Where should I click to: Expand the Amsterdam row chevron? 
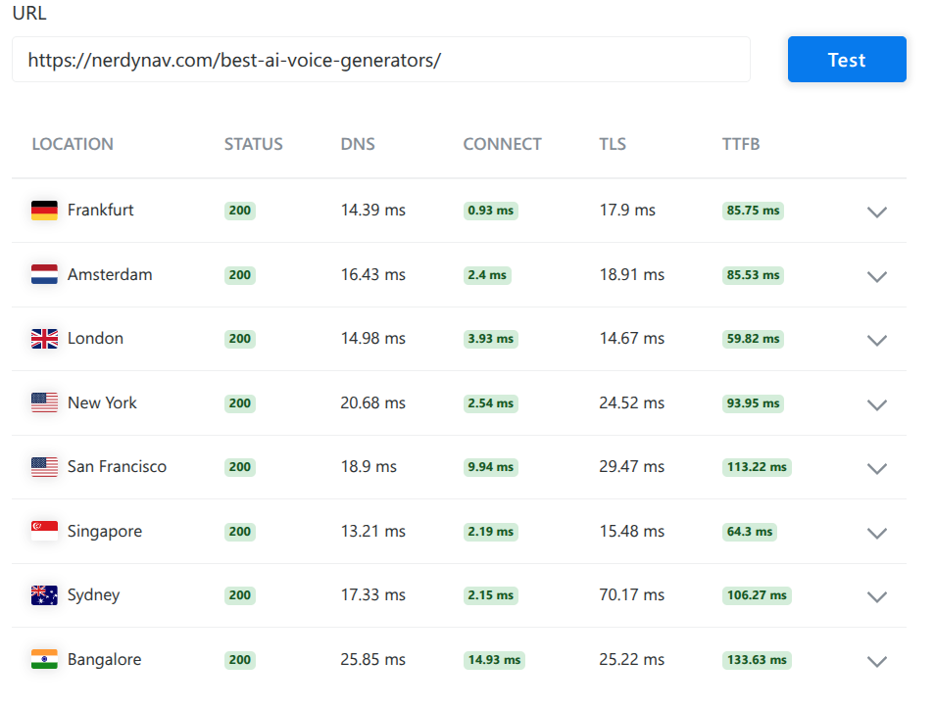coord(876,276)
